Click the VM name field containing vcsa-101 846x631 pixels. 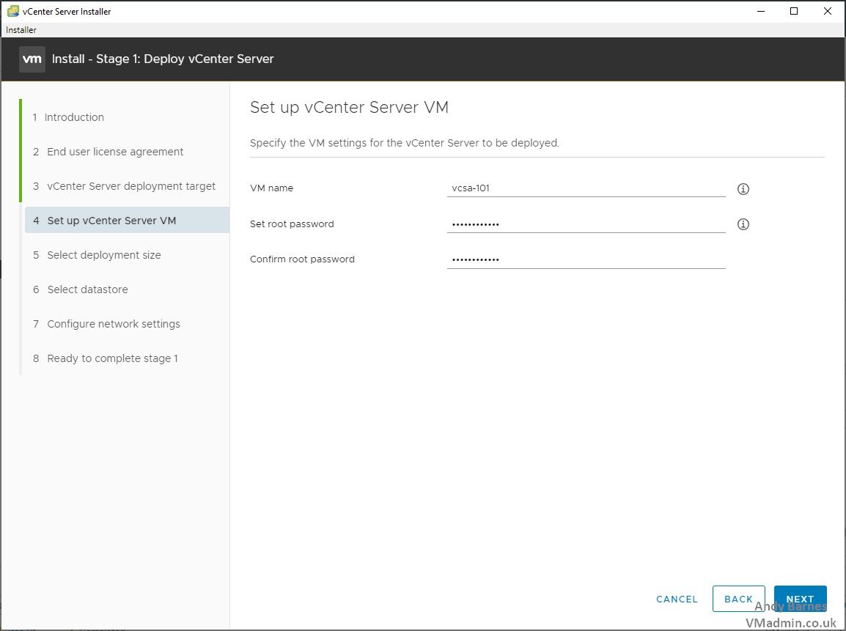[x=586, y=188]
